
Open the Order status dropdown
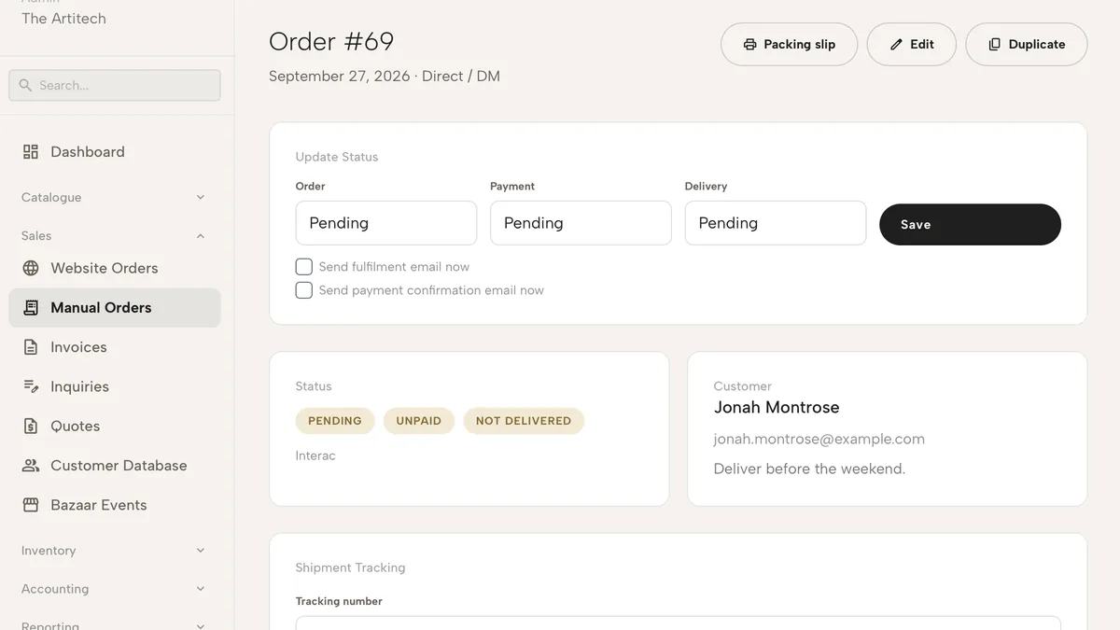386,223
